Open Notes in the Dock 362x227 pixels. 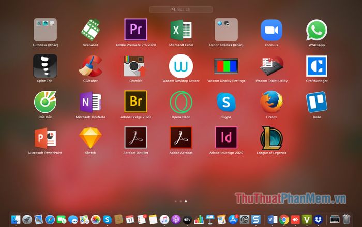pyautogui.click(x=153, y=219)
